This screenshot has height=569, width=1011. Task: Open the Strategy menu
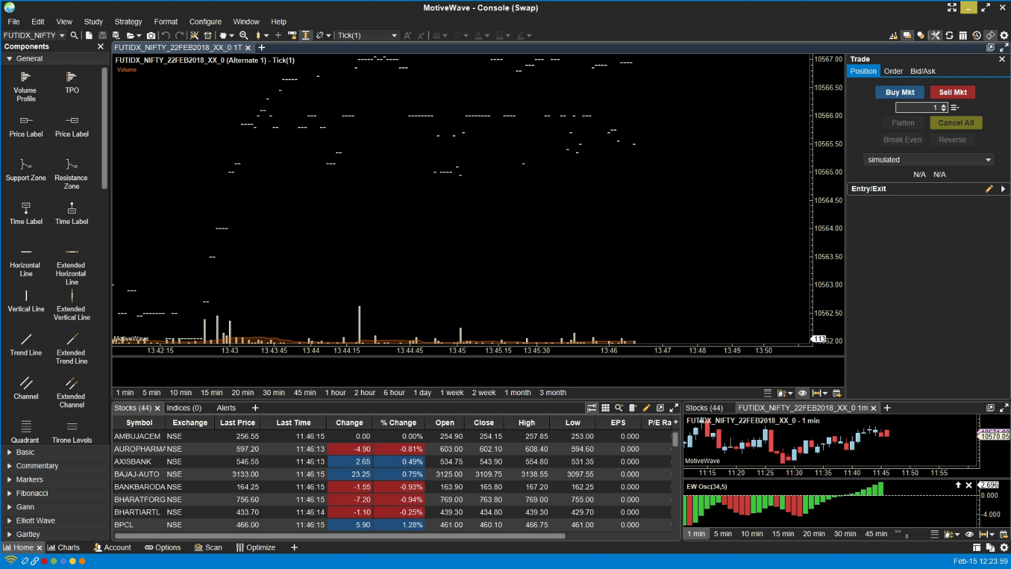tap(128, 22)
